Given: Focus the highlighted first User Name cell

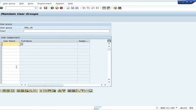Looking at the screenshot, I should pyautogui.click(x=11, y=44).
